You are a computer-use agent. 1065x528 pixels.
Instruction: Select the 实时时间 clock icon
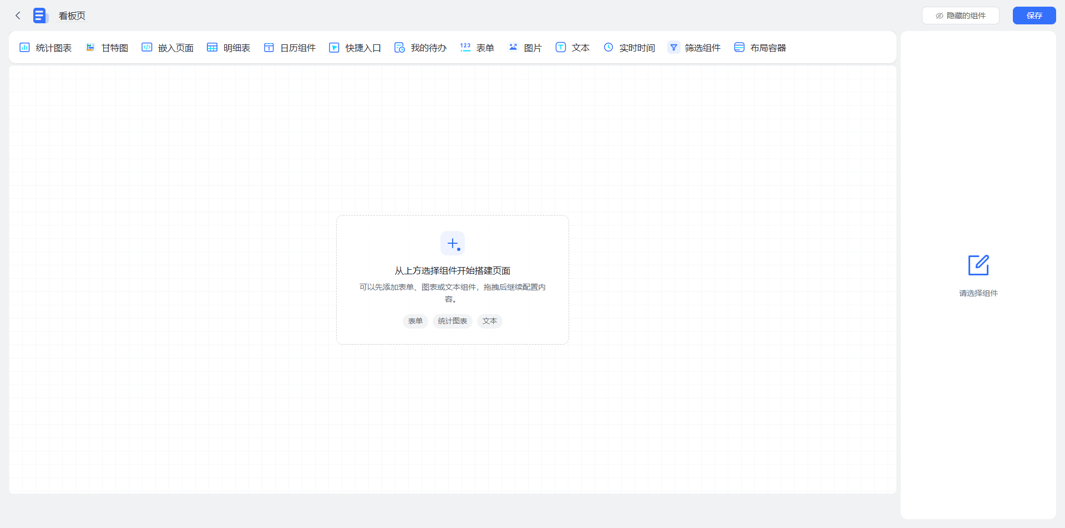pyautogui.click(x=608, y=48)
